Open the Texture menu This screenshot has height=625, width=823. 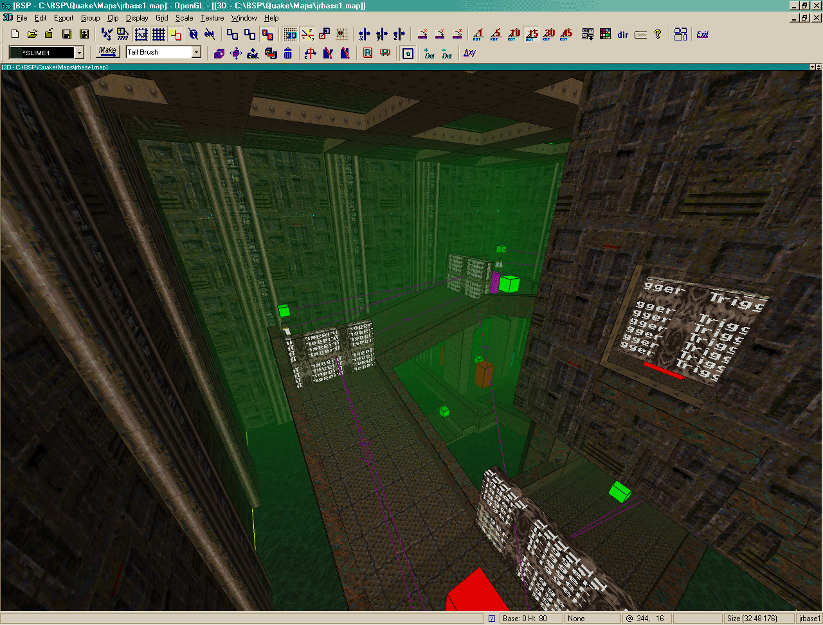(x=212, y=18)
